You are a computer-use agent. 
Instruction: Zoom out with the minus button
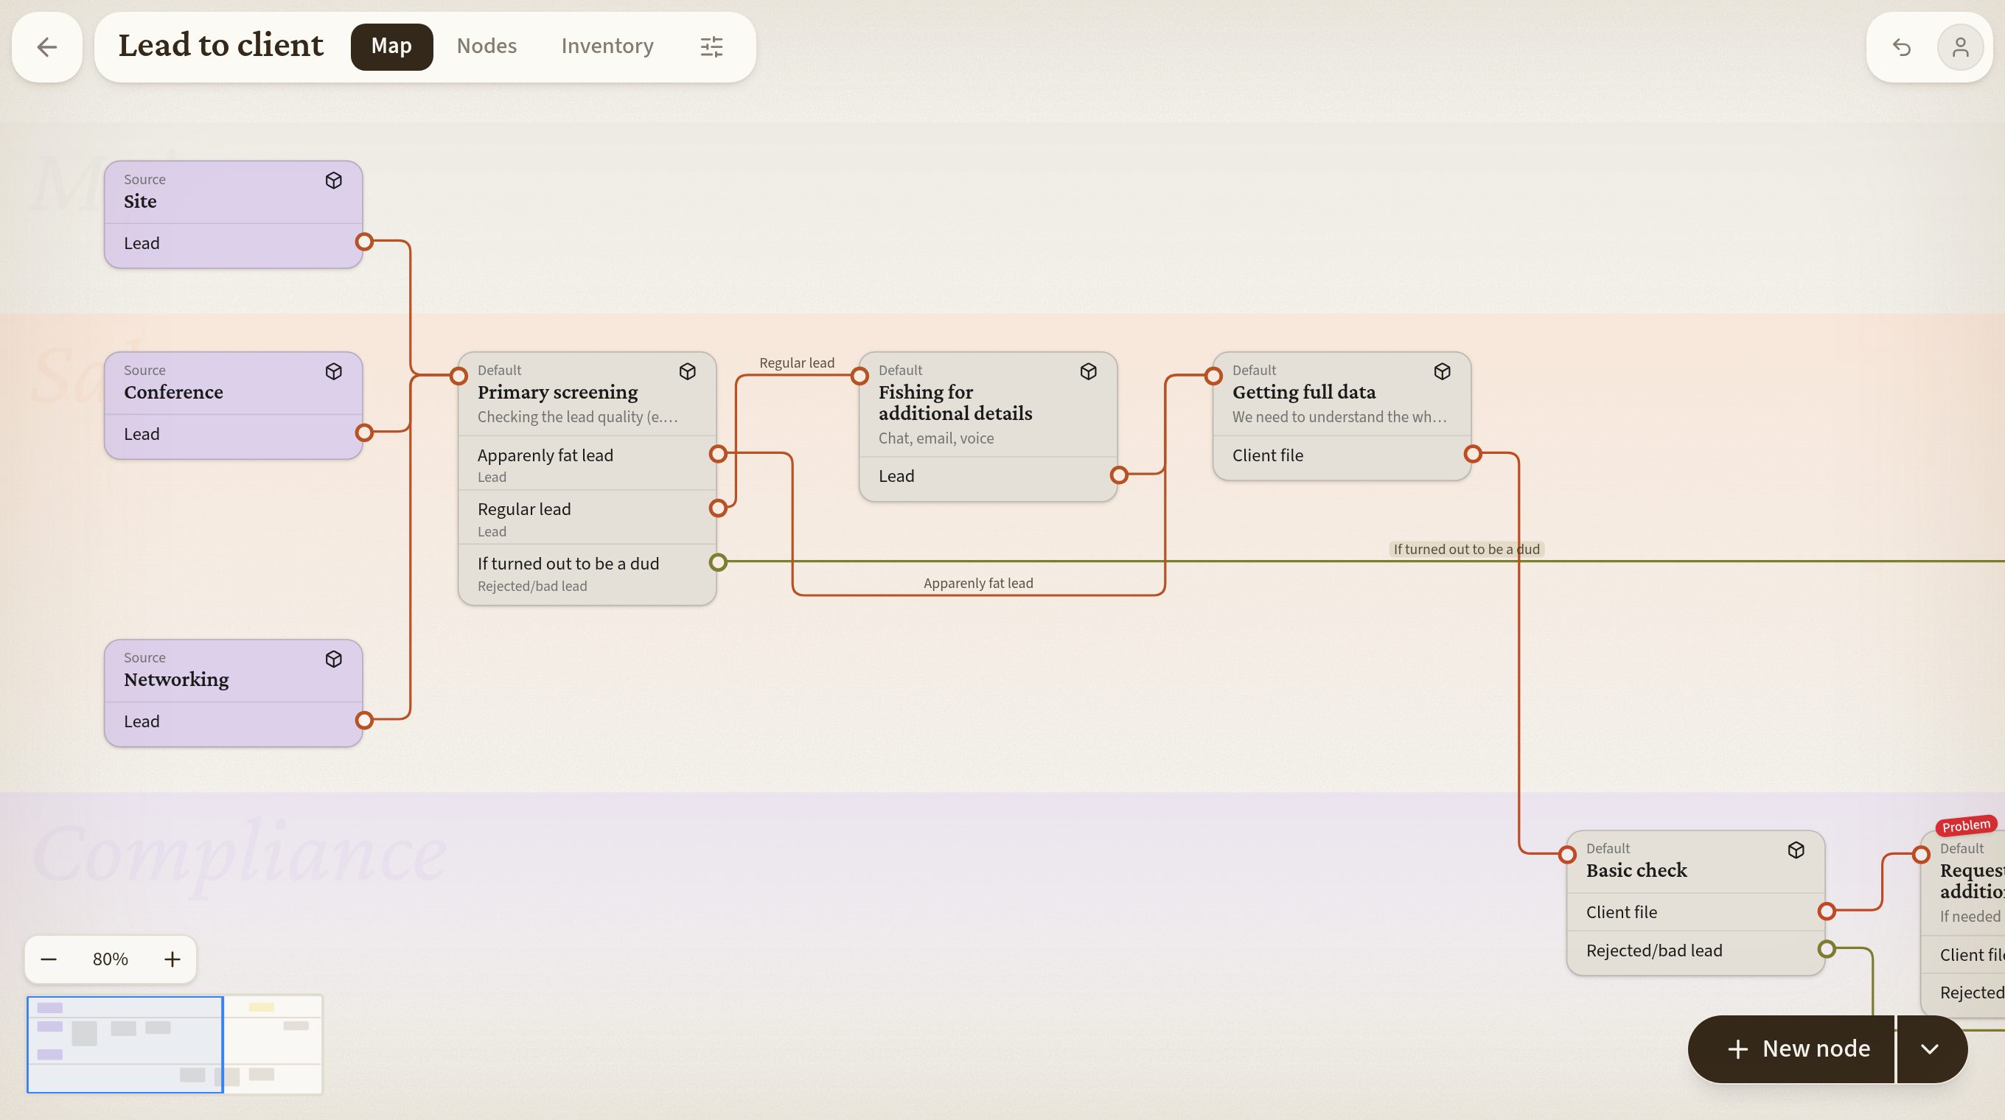coord(48,959)
